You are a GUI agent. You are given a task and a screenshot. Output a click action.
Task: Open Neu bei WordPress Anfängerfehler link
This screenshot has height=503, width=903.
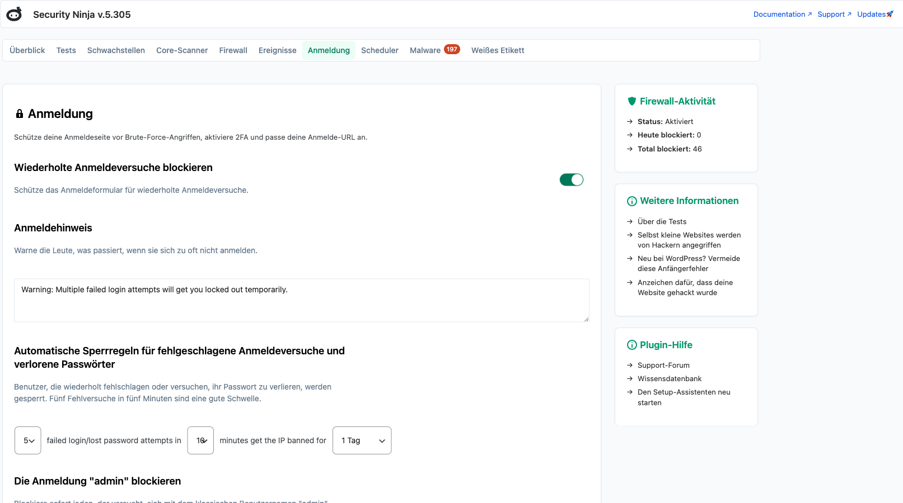click(689, 263)
